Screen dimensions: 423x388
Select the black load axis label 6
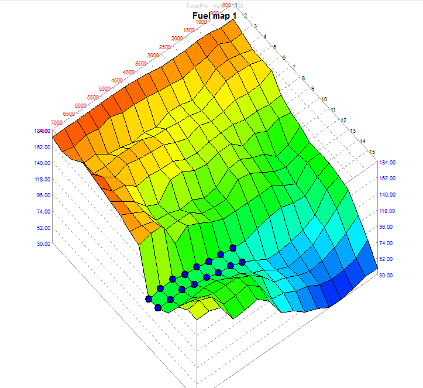[284, 58]
